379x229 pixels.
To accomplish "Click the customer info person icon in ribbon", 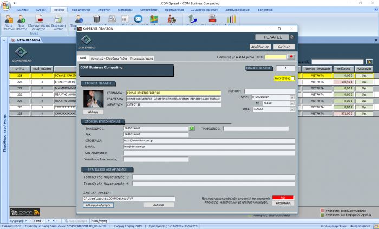I will [79, 19].
